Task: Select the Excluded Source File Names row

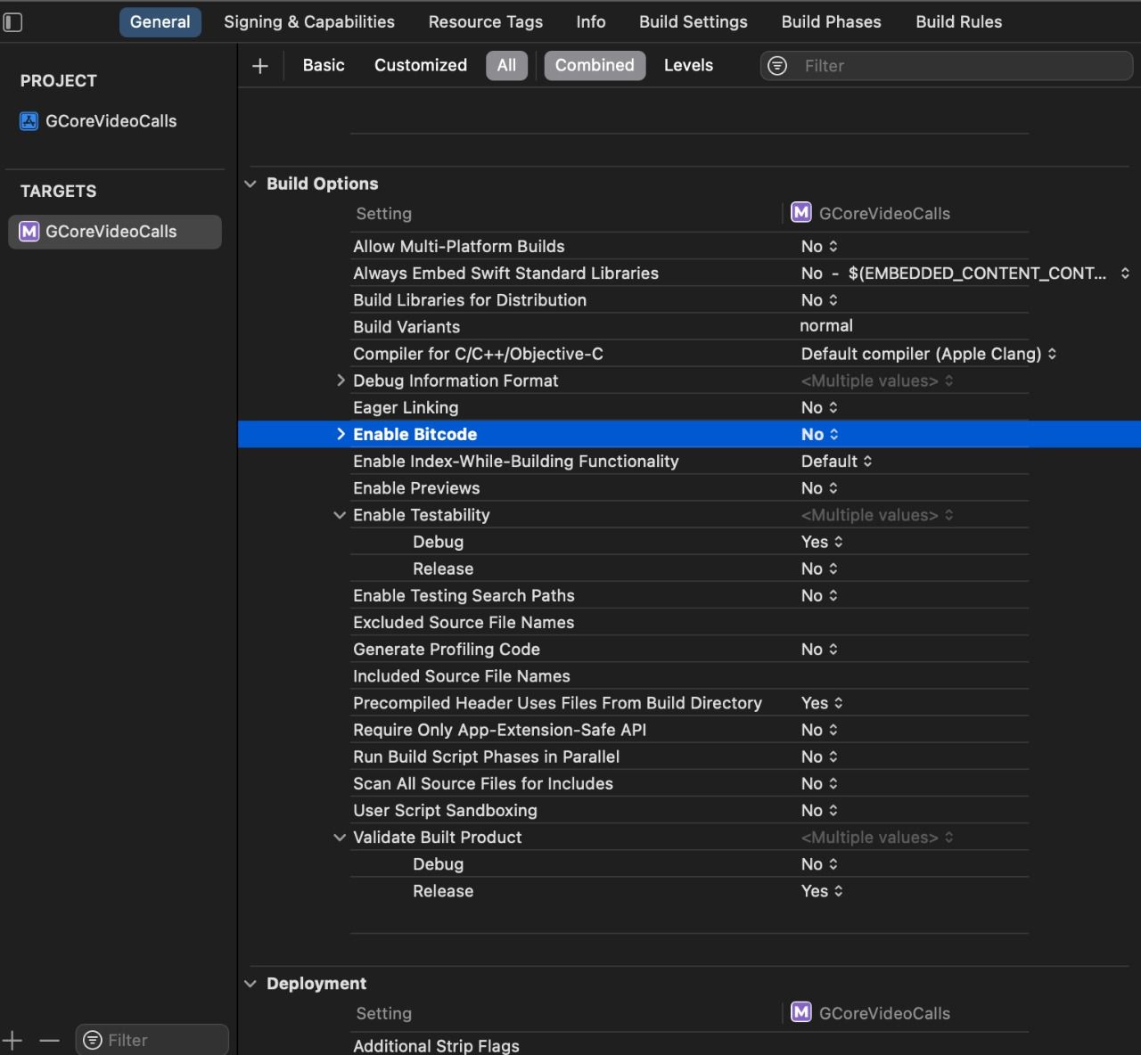Action: (689, 623)
